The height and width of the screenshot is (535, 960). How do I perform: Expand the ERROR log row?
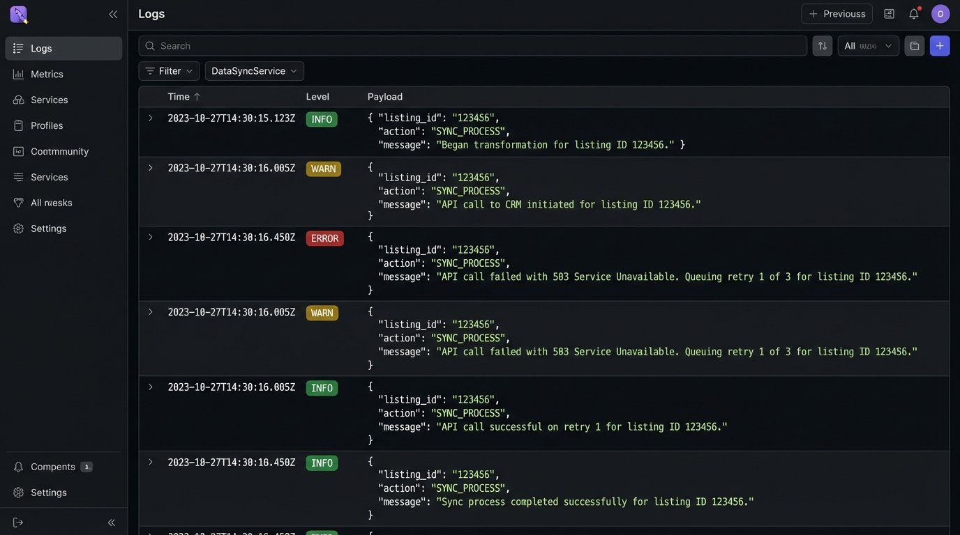click(150, 238)
